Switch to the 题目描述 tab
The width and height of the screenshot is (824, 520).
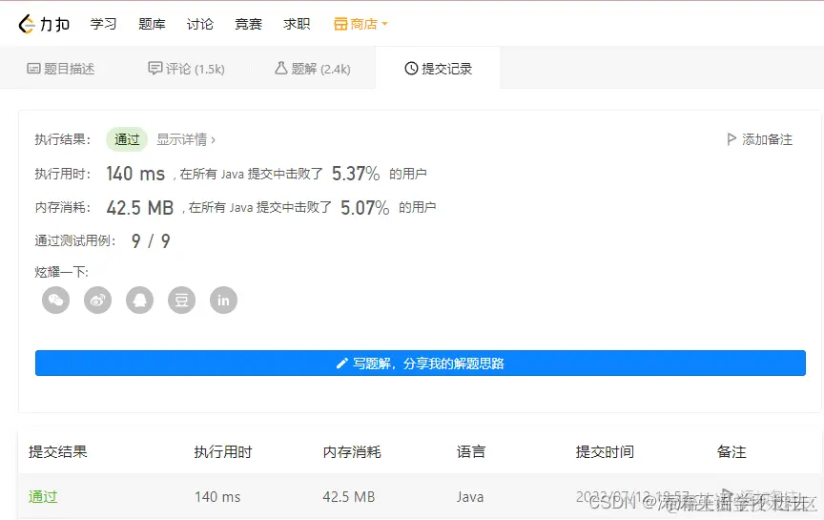tap(61, 69)
